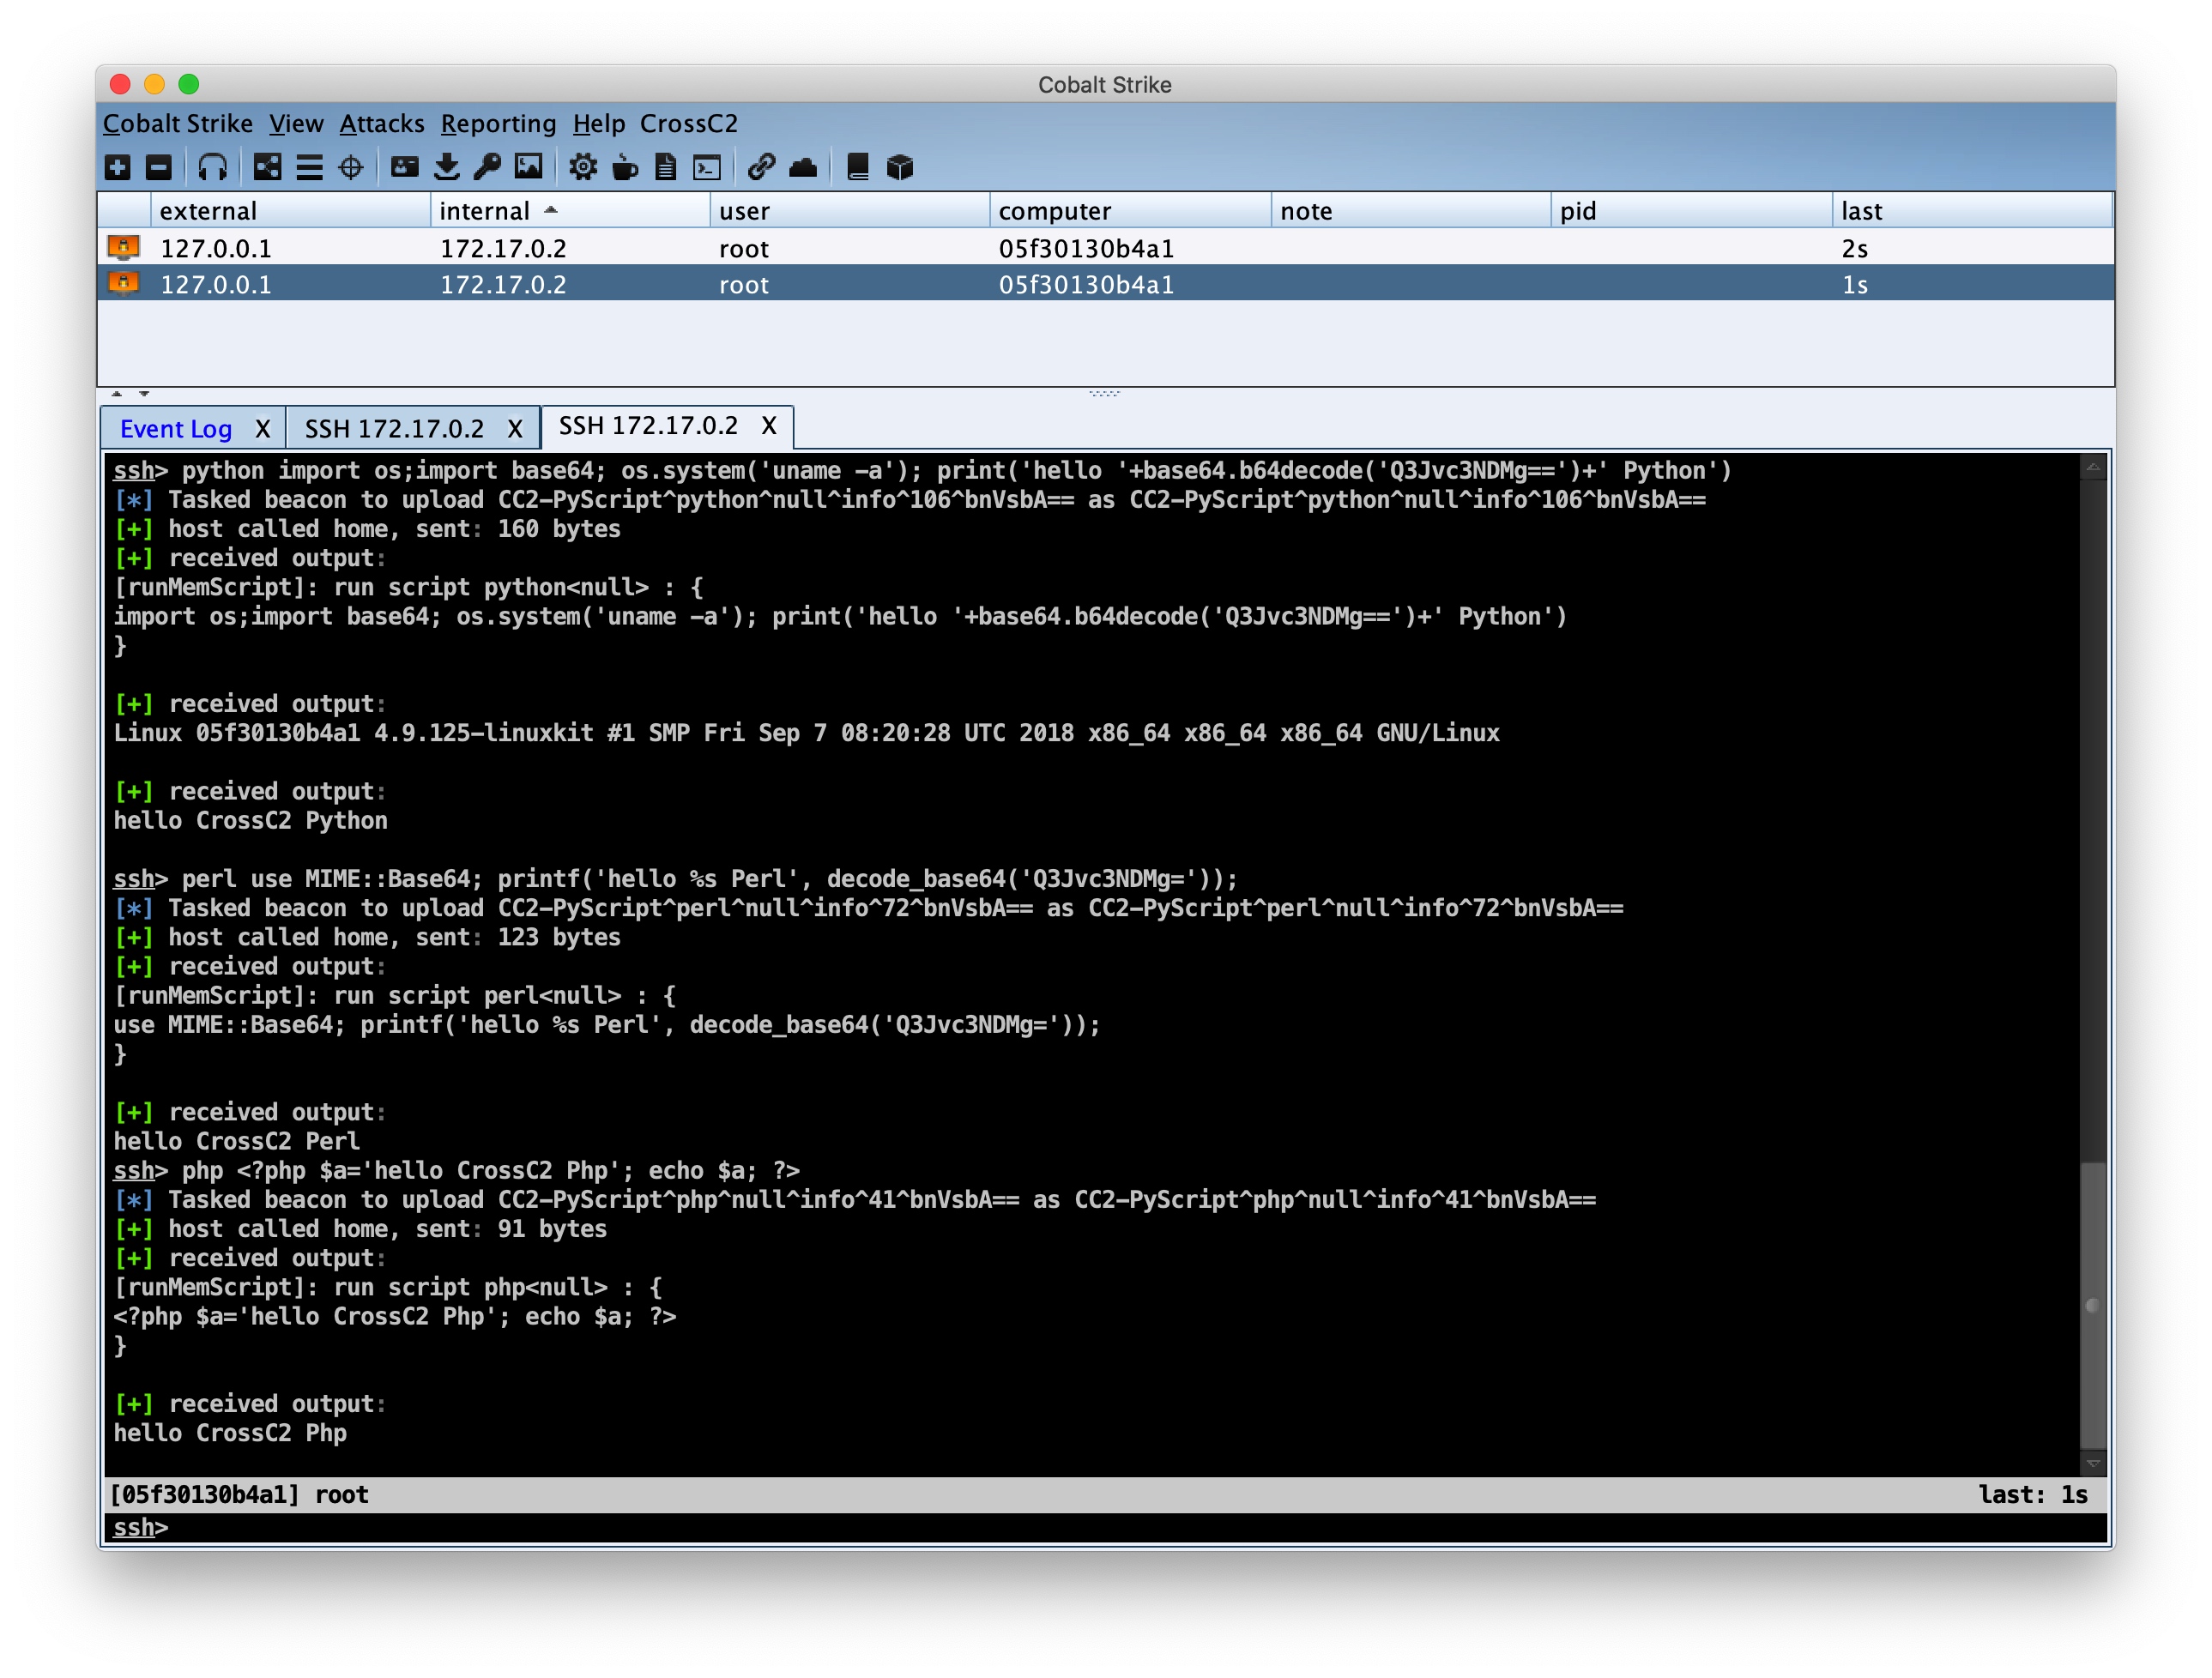Click the crosshair Targets icon
2212x1678 pixels.
pos(351,167)
